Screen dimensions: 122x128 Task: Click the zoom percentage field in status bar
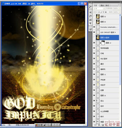coord(5,125)
